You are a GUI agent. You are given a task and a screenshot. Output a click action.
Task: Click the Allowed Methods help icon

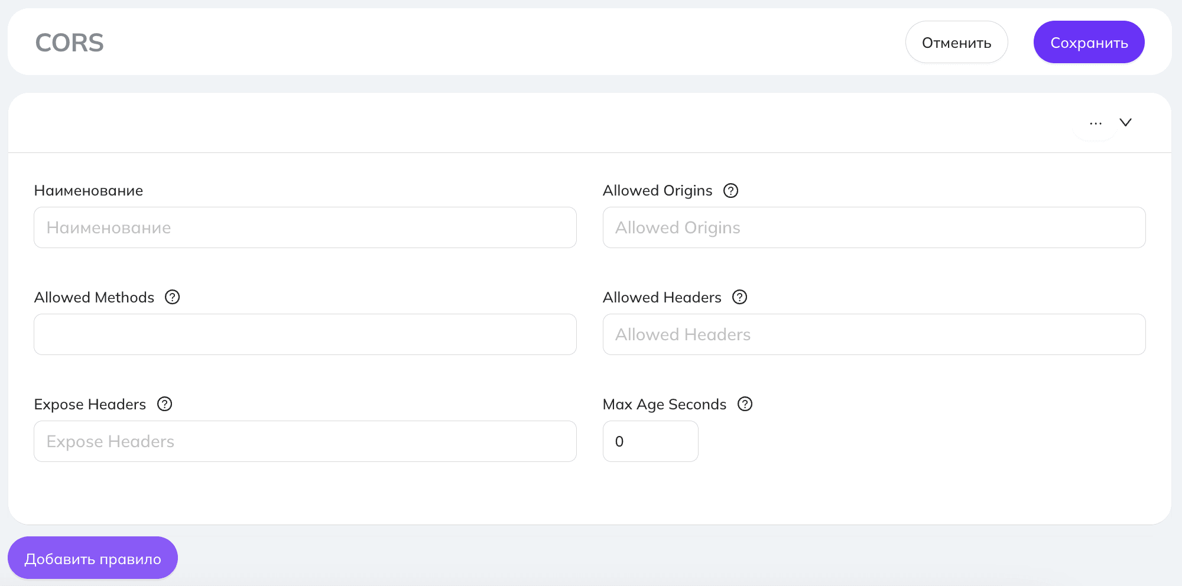[173, 297]
